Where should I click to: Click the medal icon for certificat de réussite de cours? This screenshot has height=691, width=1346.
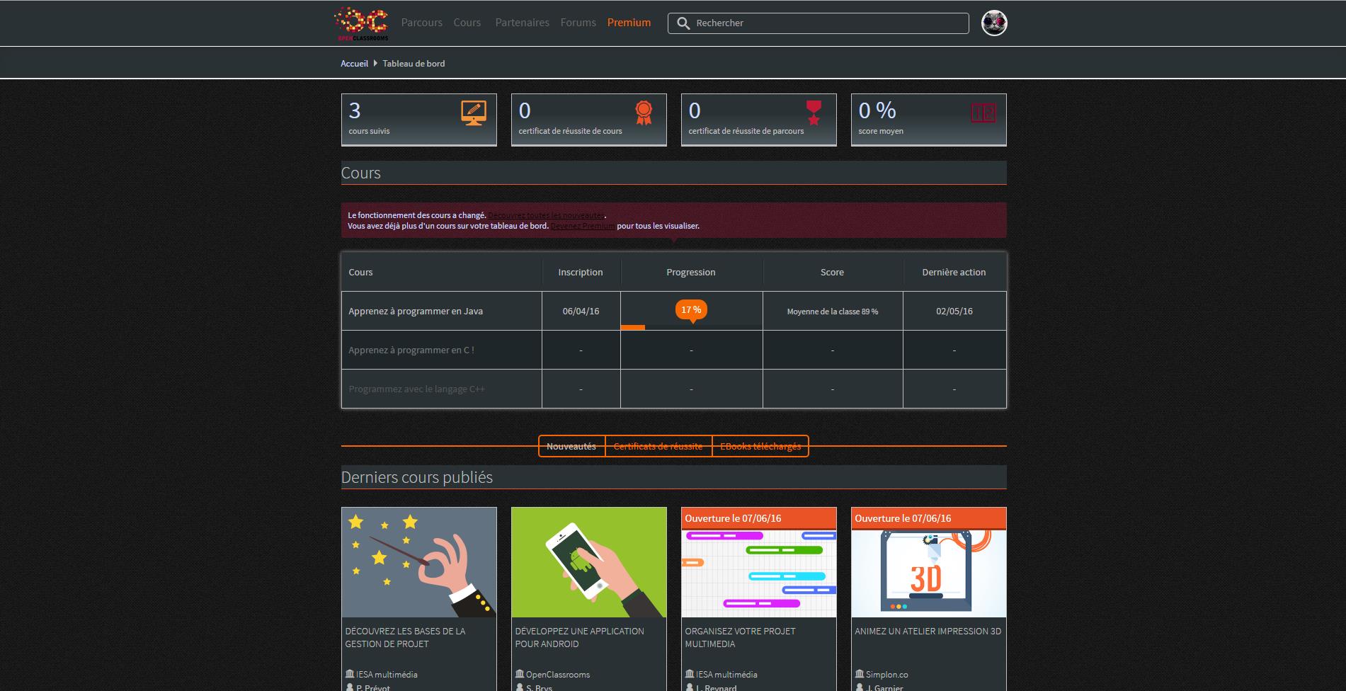[644, 111]
